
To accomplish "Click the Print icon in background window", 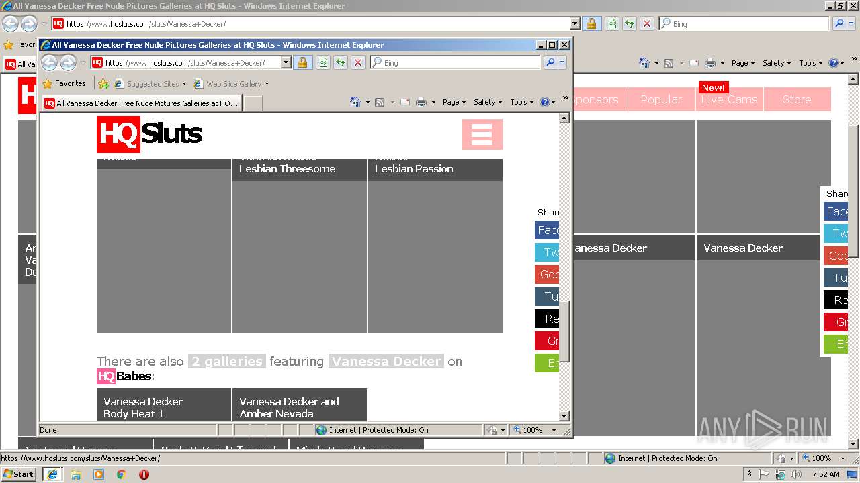I will [710, 63].
